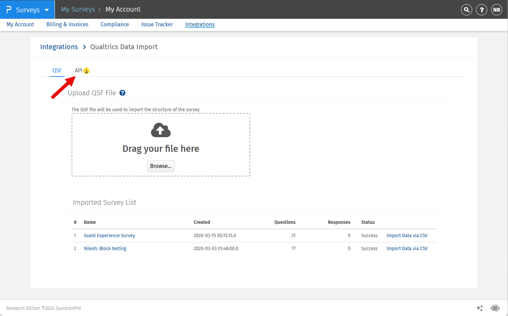508x316 pixels.
Task: Click the Drag your file here dropzone
Action: click(x=161, y=148)
